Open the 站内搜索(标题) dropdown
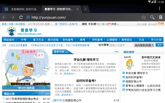Viewport: 165px width, 103px height. pyautogui.click(x=144, y=45)
